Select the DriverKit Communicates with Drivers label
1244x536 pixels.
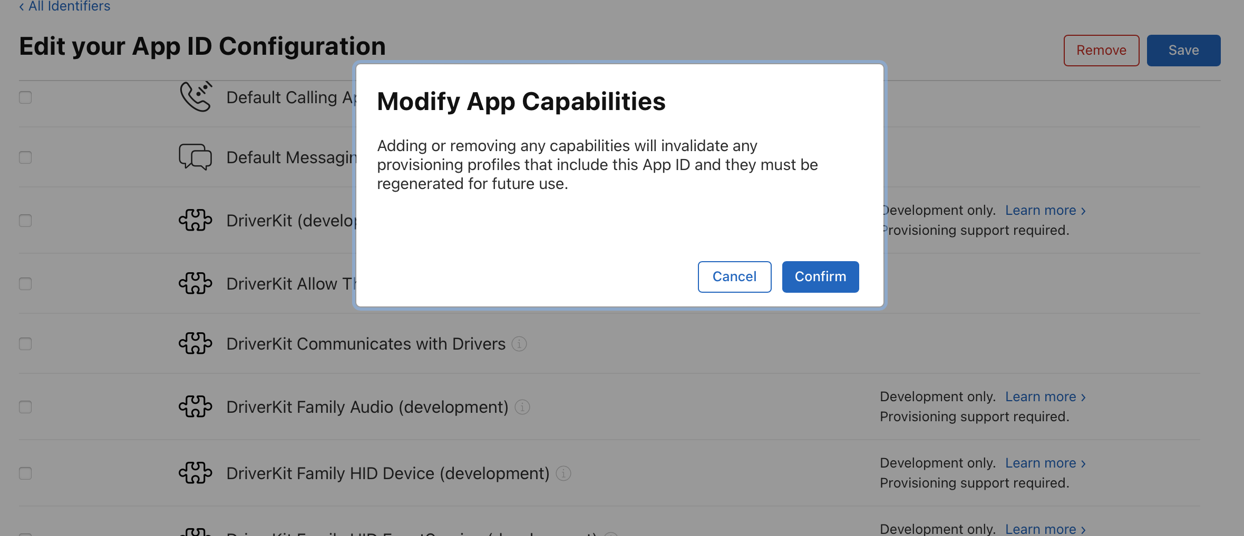point(366,344)
